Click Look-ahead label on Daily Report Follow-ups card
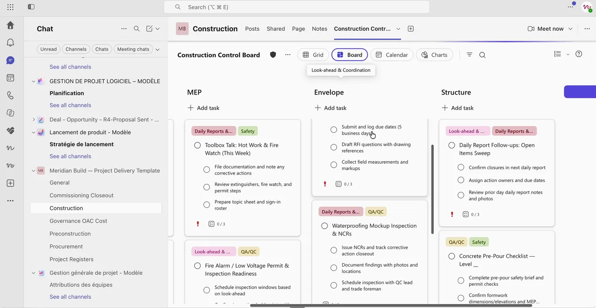 pyautogui.click(x=467, y=131)
